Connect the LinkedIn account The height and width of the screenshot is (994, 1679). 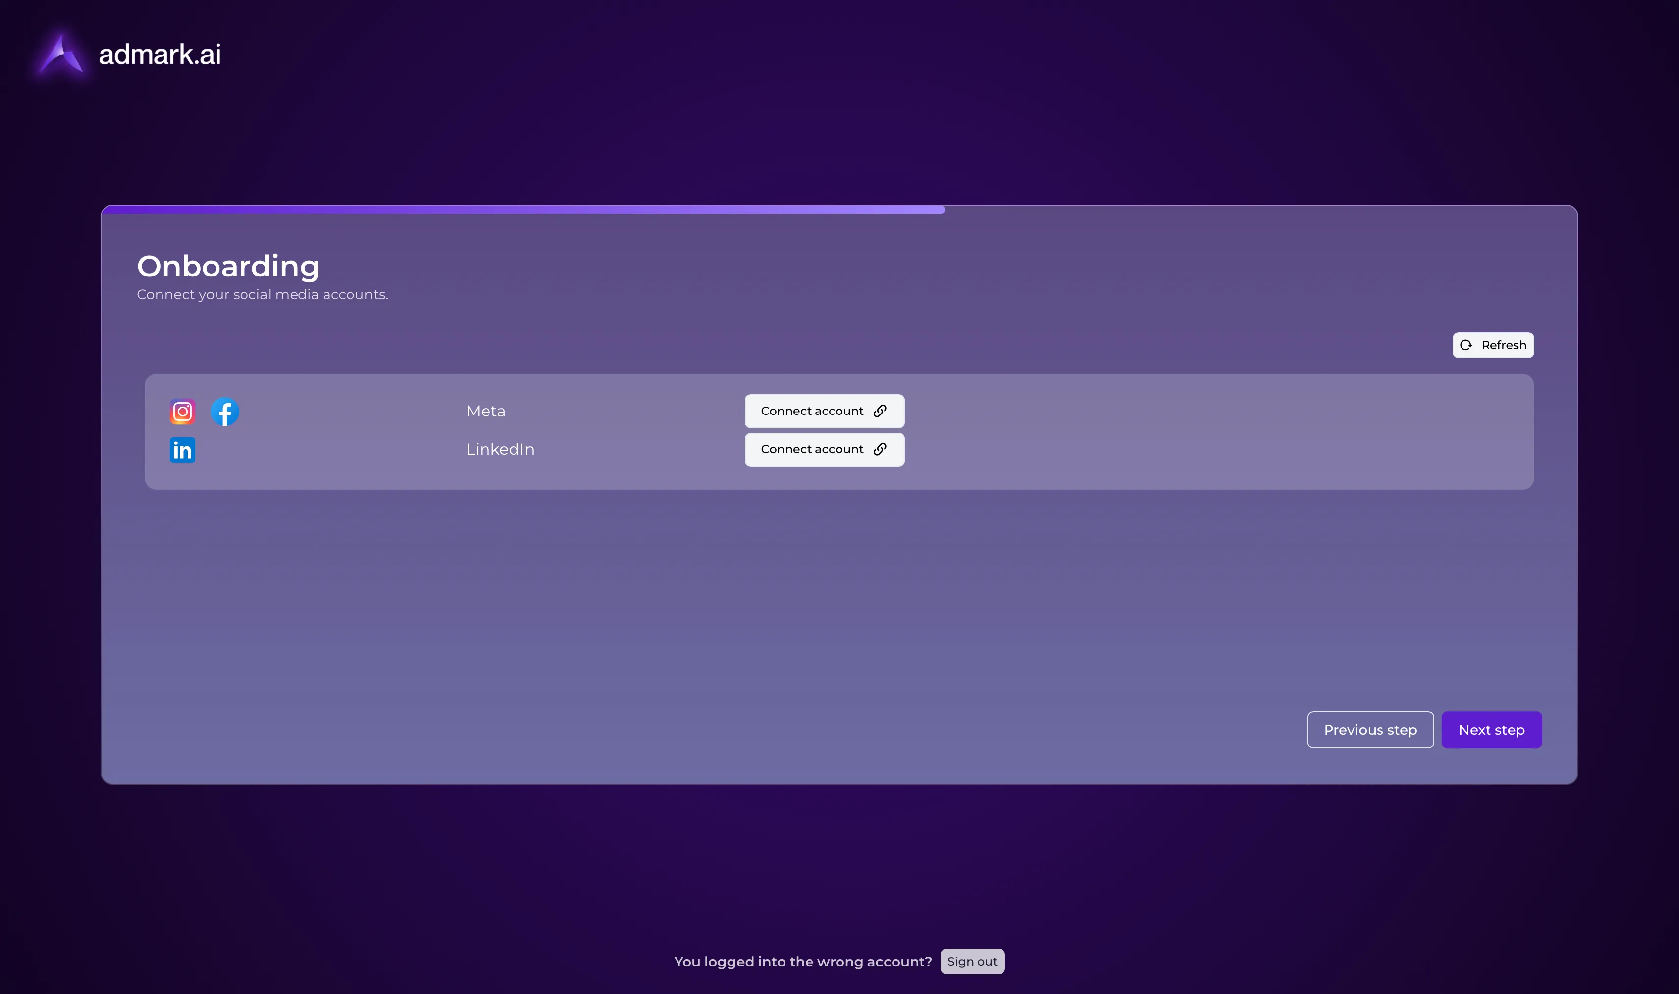(x=823, y=449)
